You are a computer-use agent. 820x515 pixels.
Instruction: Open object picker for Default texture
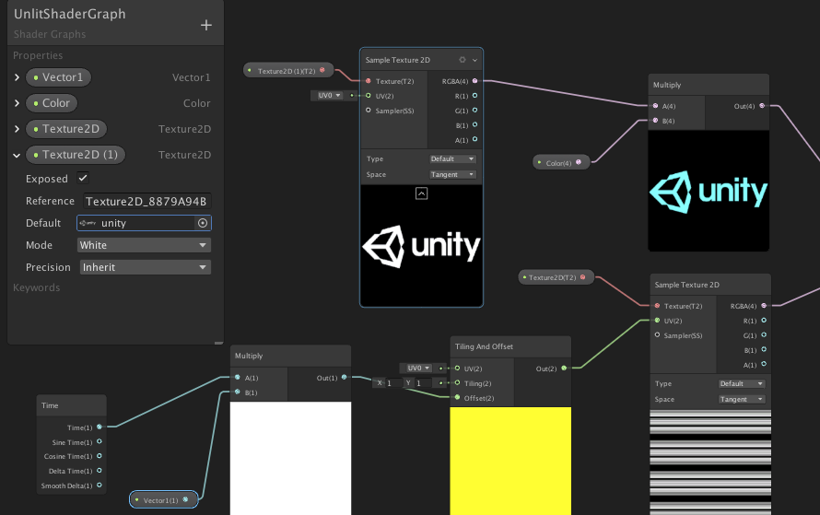coord(203,223)
